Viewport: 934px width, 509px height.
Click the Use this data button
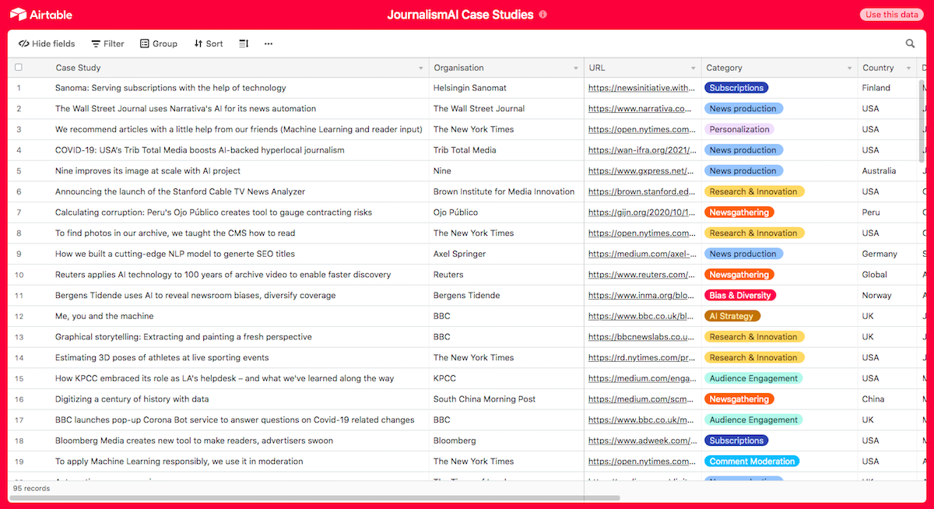click(891, 15)
